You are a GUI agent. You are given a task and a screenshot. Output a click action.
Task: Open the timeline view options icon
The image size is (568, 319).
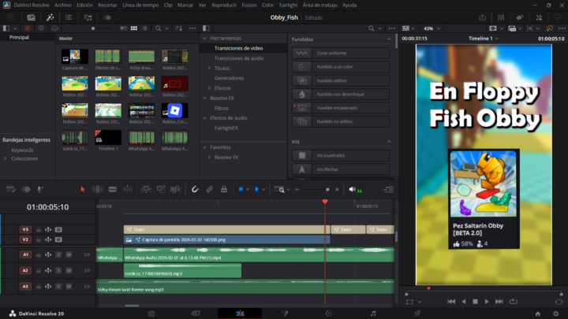(279, 189)
